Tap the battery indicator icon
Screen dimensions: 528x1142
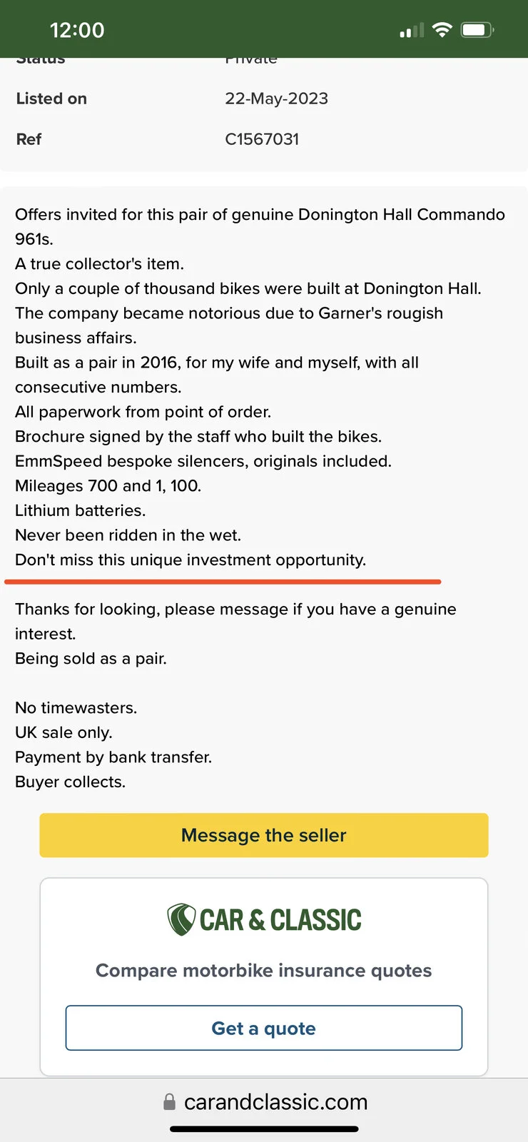(477, 30)
